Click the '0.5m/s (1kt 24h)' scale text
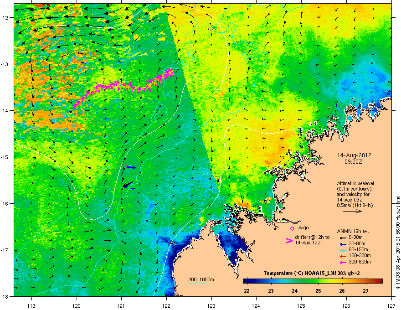 pos(355,205)
